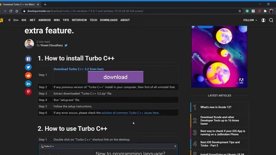This screenshot has width=276, height=155.
Task: Open the C menu item
Action: (9, 20)
